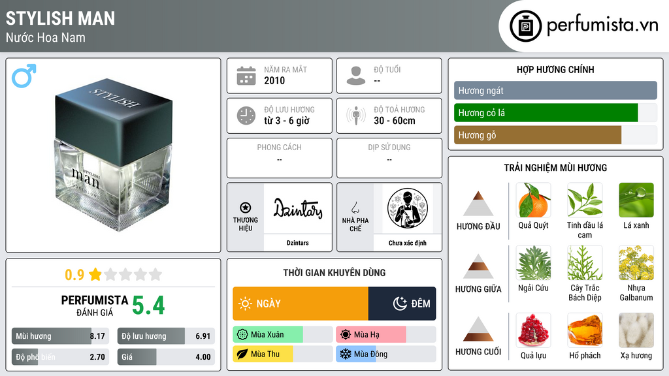Screen dimensions: 669x376
Task: Click the Mùa Đông season bar
Action: (x=385, y=354)
